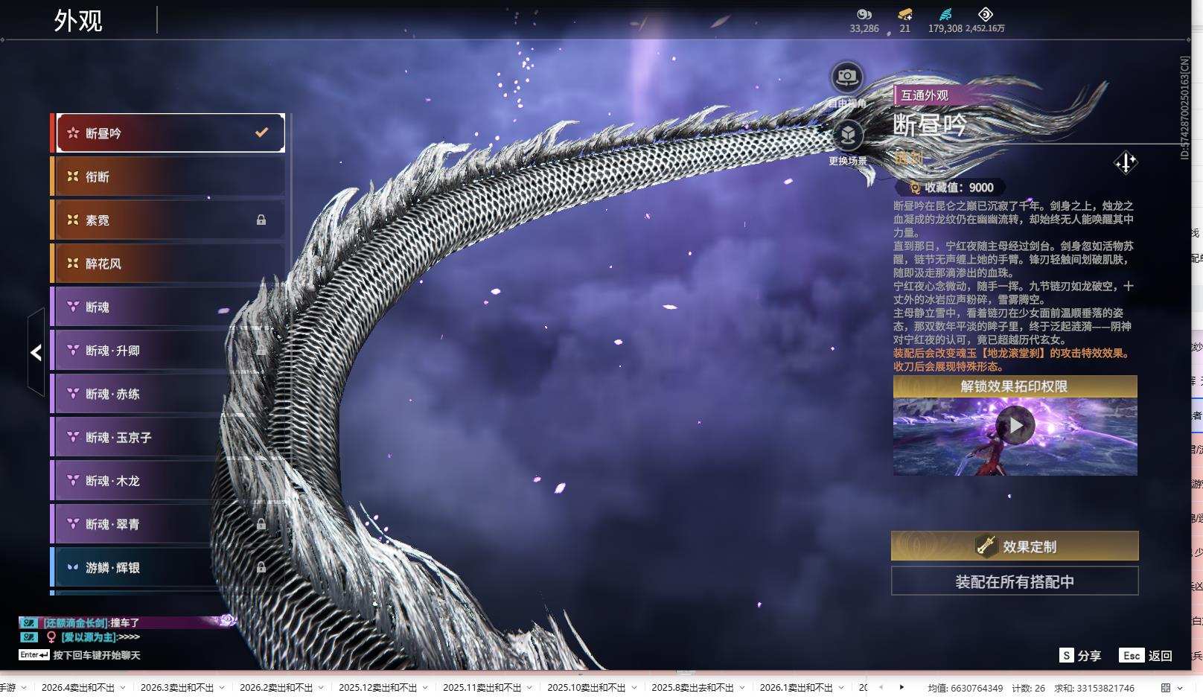Image resolution: width=1203 pixels, height=699 pixels.
Task: Open dropdown arrow on 2025.12卖出和不出 sheet tab
Action: coord(425,688)
